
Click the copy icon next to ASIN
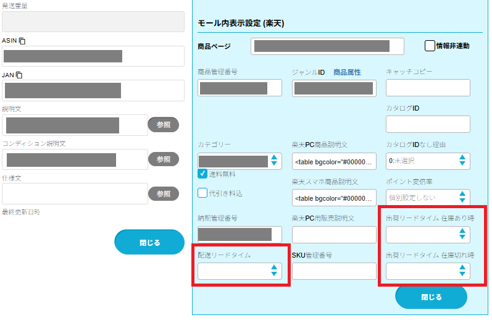[23, 41]
